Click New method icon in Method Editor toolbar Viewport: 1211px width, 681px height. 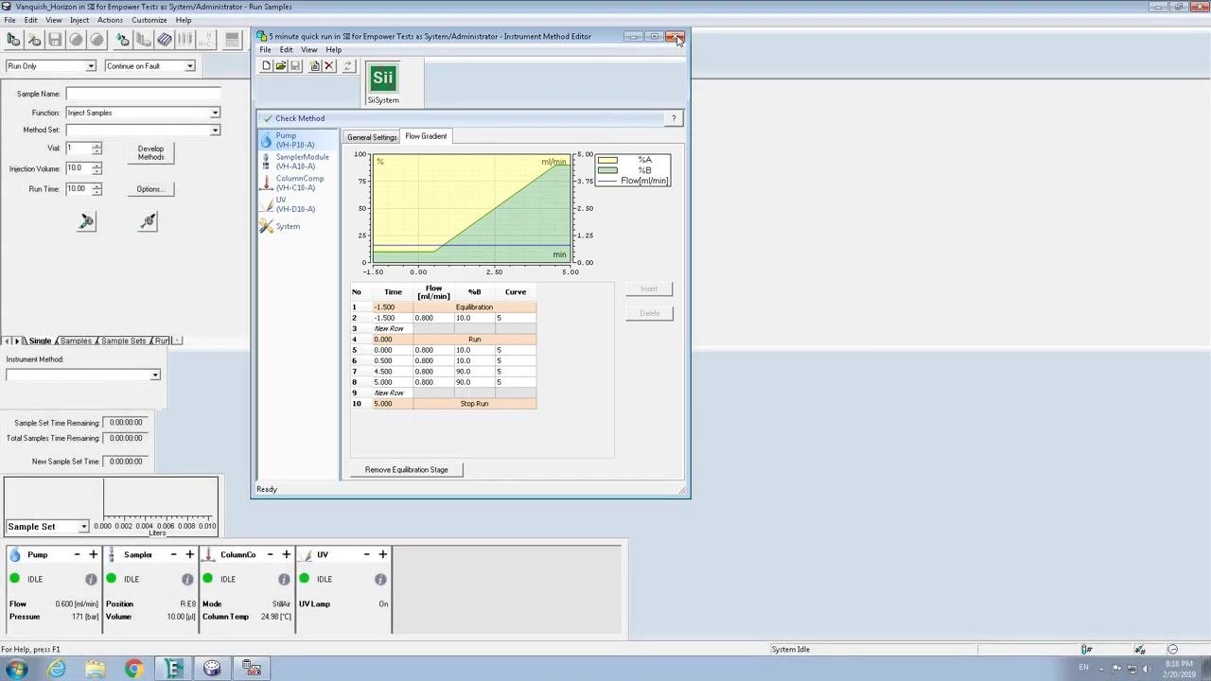tap(266, 66)
